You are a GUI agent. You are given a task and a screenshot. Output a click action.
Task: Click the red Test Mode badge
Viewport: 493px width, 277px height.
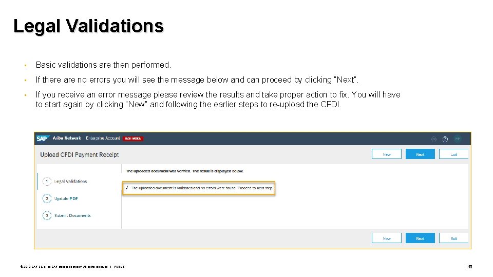[132, 138]
